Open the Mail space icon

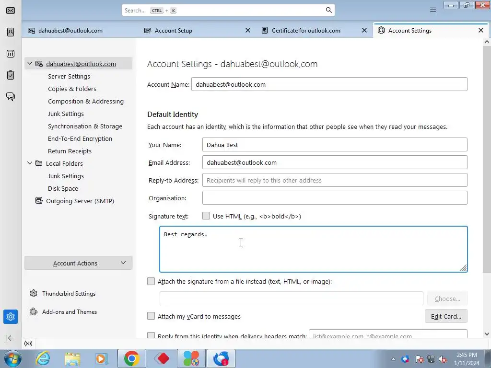[11, 11]
